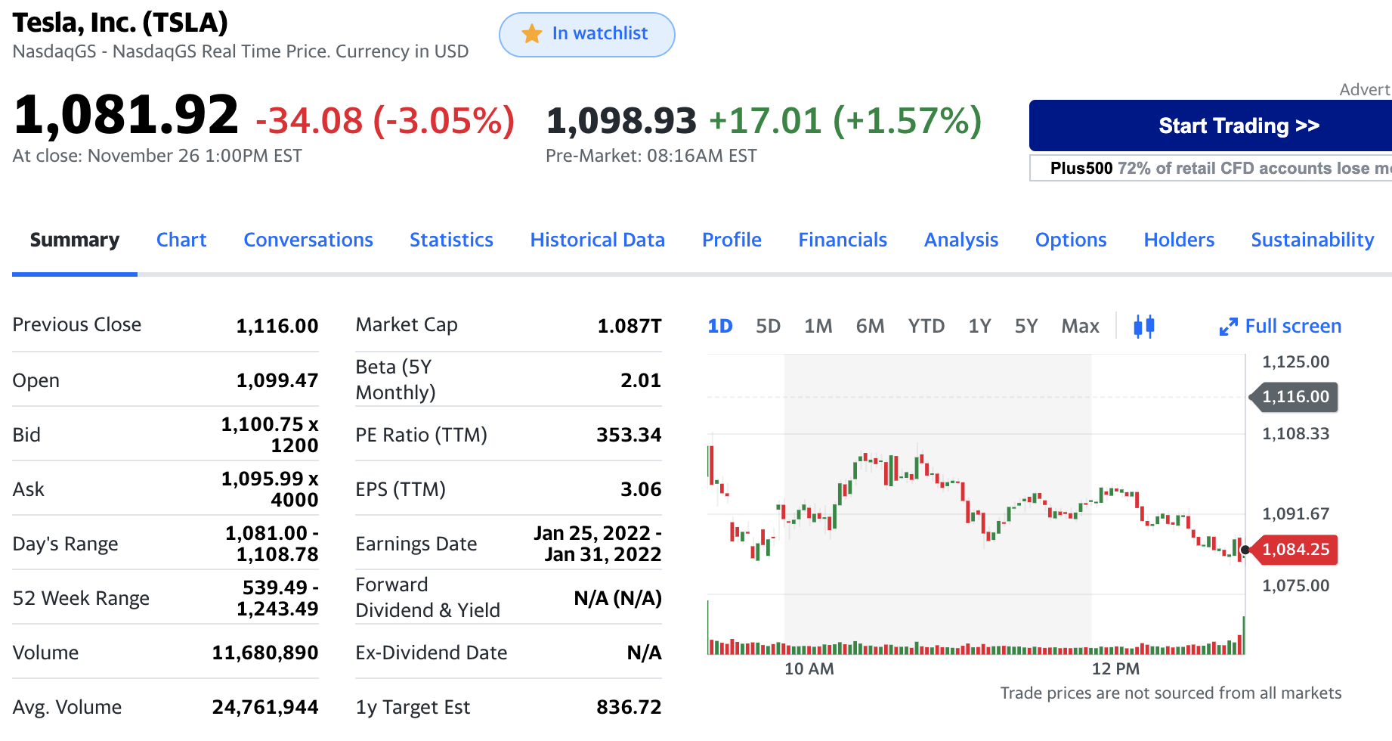Click the candlestick chart type icon

point(1143,327)
